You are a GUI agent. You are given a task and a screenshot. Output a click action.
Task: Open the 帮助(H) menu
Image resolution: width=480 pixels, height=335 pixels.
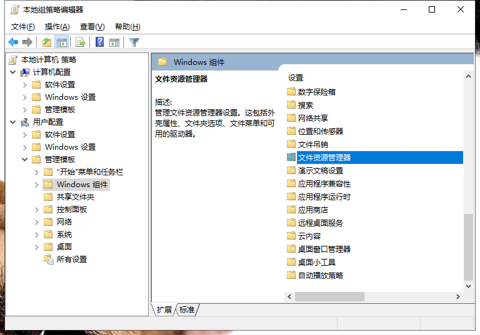tap(127, 27)
